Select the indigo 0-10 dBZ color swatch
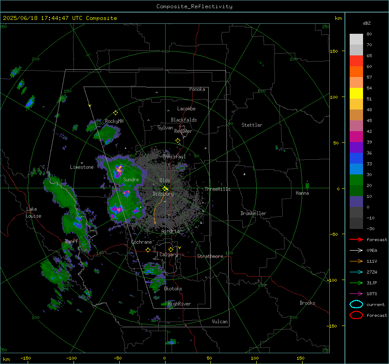Screen dimensions: 389x364 click(x=356, y=202)
